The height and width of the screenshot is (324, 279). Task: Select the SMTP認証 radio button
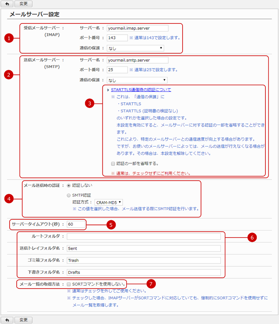click(69, 195)
